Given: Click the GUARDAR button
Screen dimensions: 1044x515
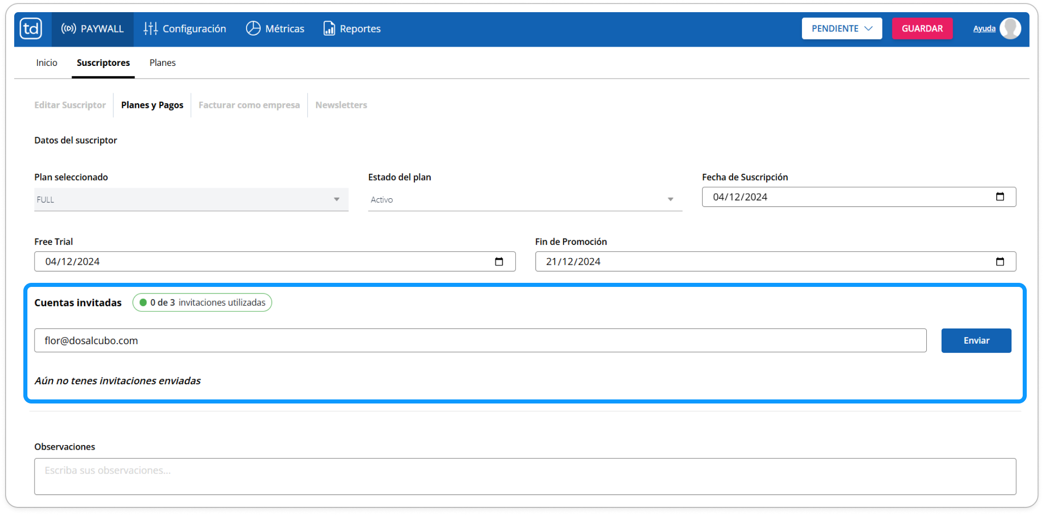Looking at the screenshot, I should pyautogui.click(x=922, y=28).
